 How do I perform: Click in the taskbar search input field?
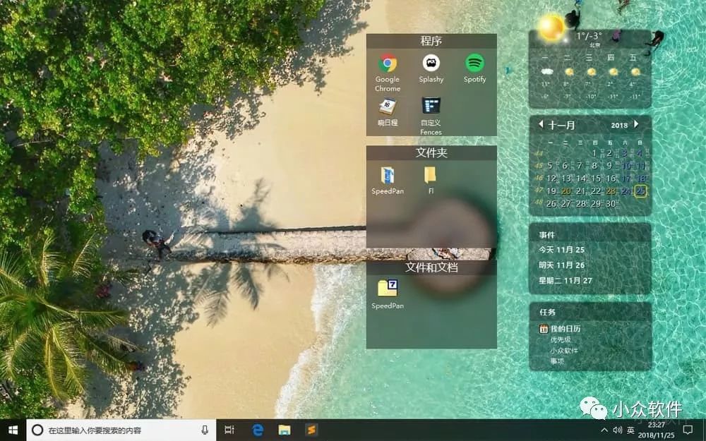pyautogui.click(x=121, y=430)
